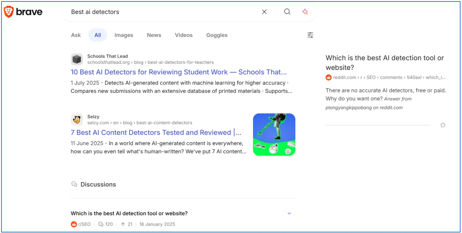Switch to the News tab
462x233 pixels.
pyautogui.click(x=154, y=35)
